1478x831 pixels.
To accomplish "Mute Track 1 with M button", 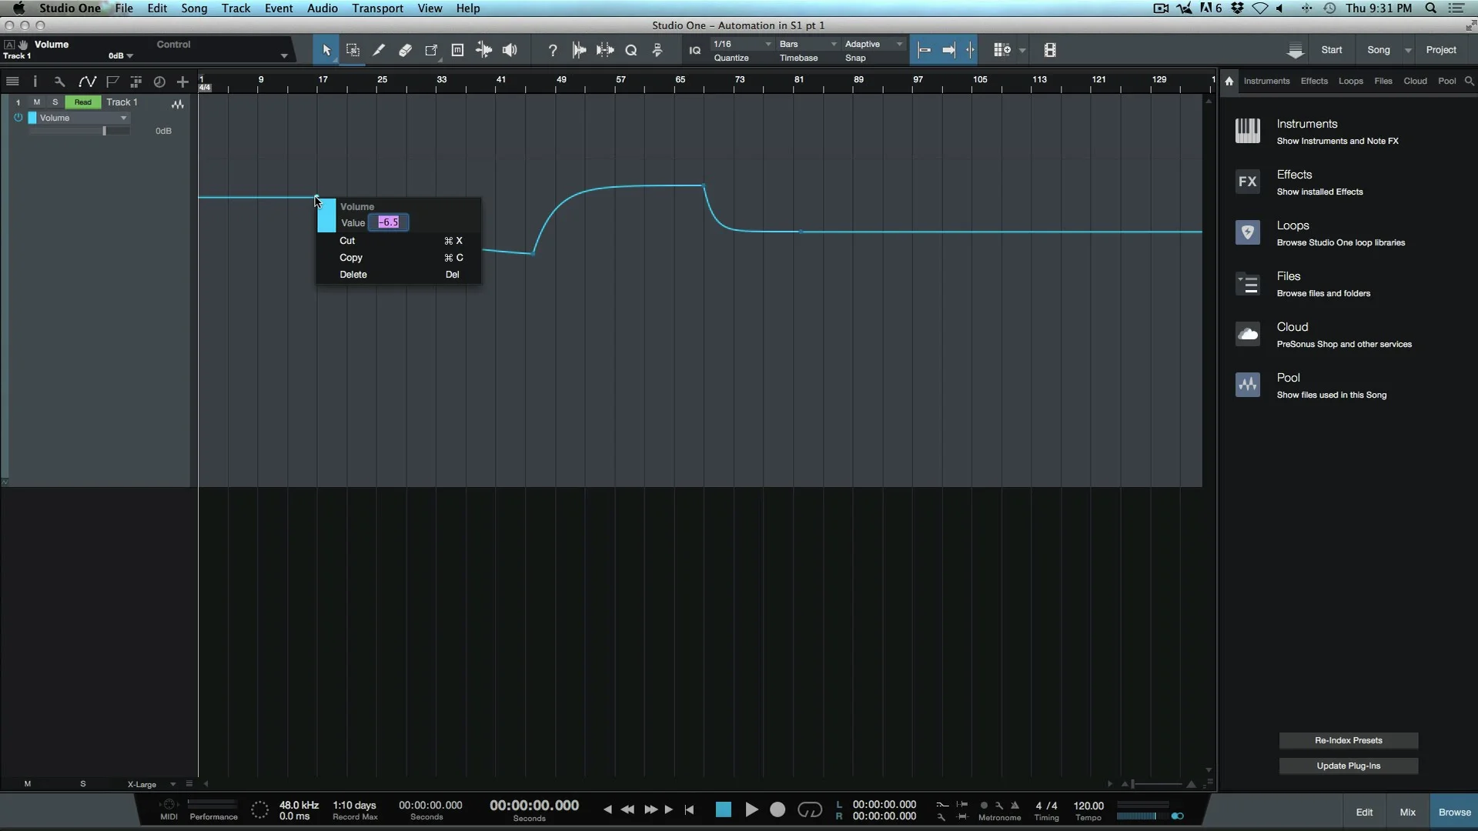I will (x=36, y=102).
